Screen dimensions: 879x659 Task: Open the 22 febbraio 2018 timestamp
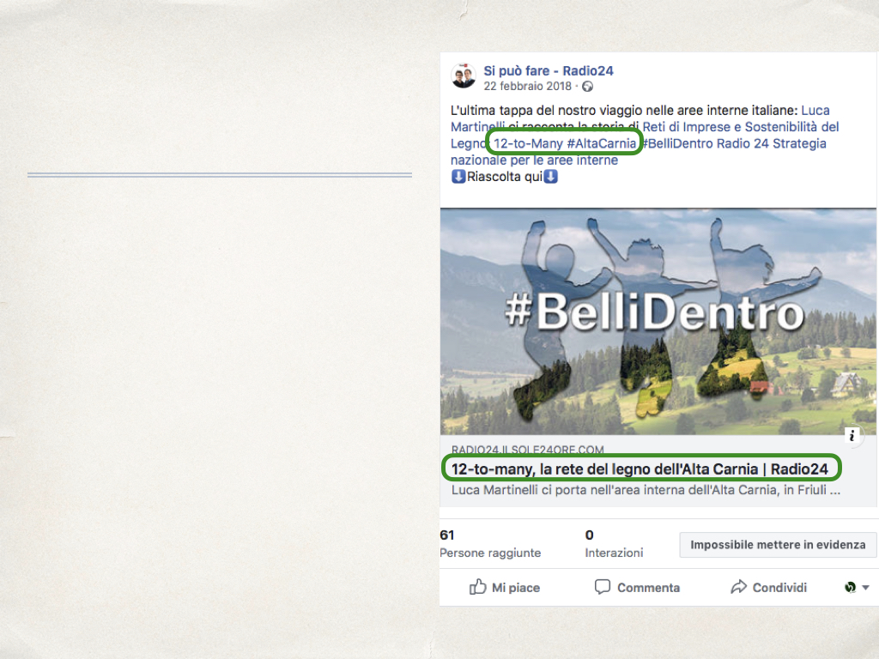click(x=528, y=87)
